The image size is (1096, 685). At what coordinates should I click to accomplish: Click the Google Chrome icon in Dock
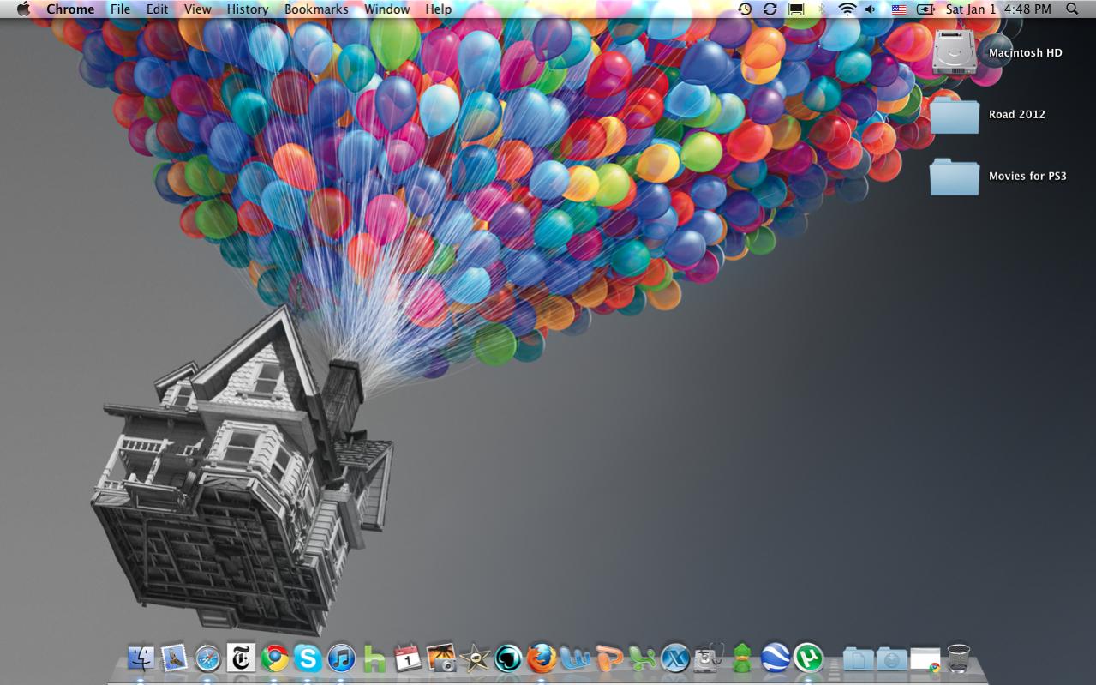click(275, 658)
